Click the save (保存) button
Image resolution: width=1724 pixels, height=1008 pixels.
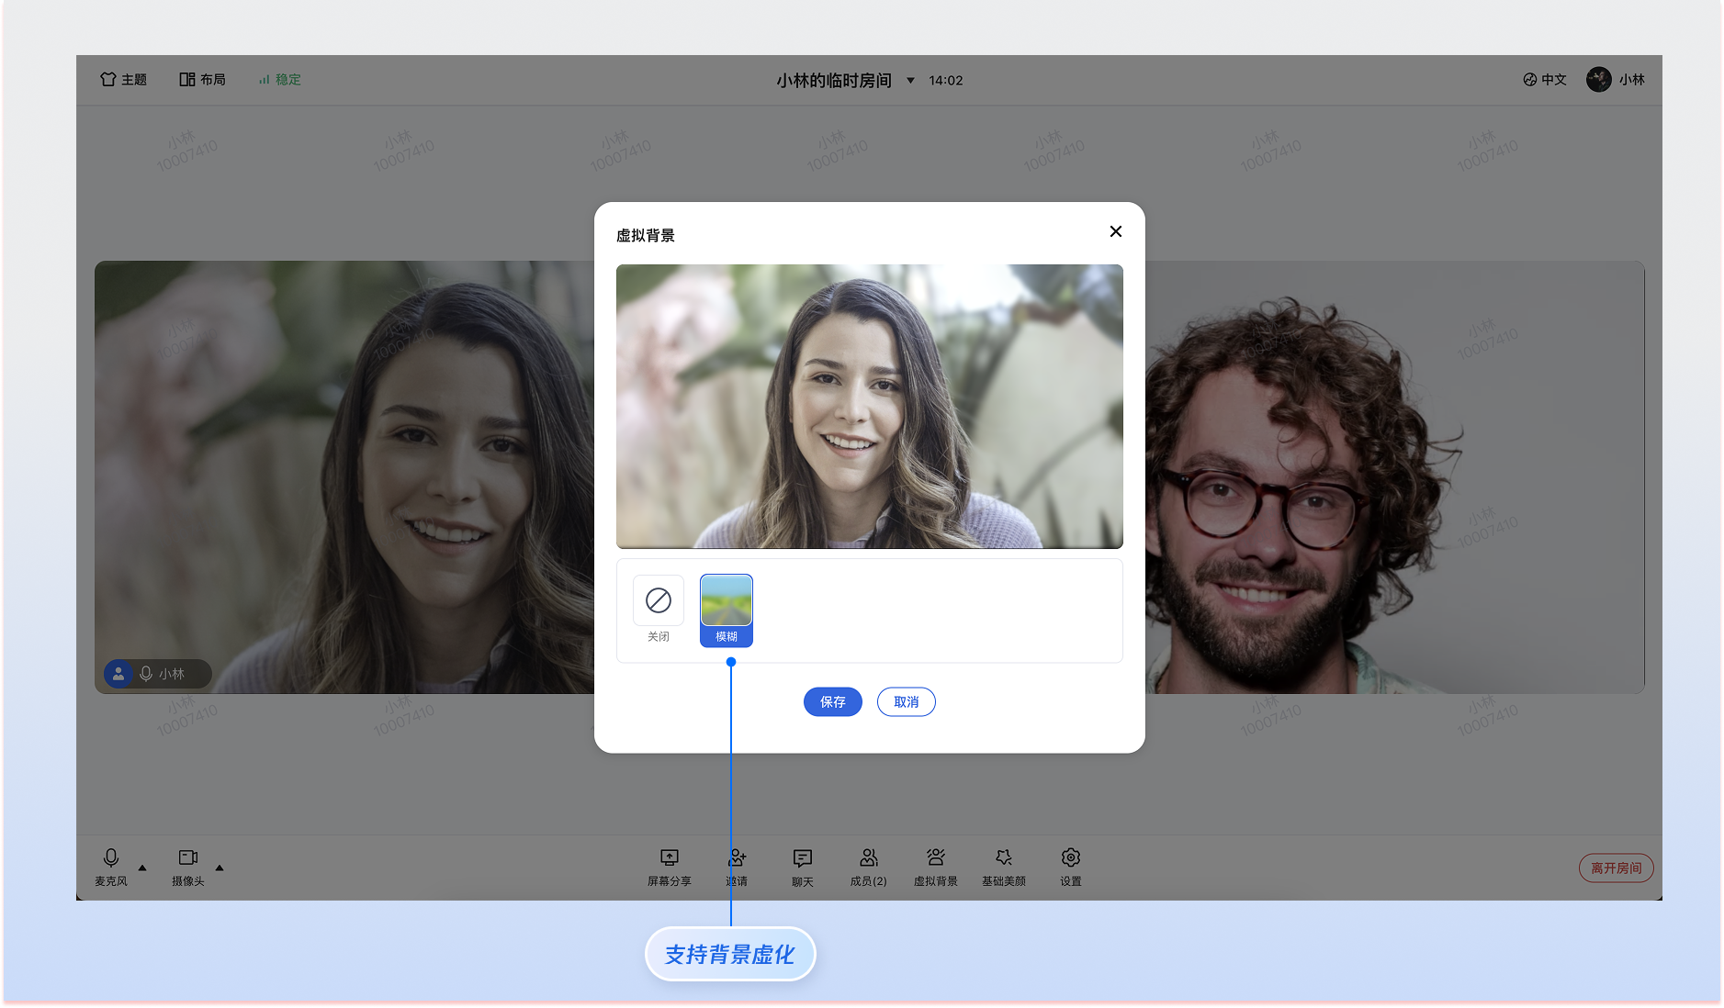(x=832, y=701)
